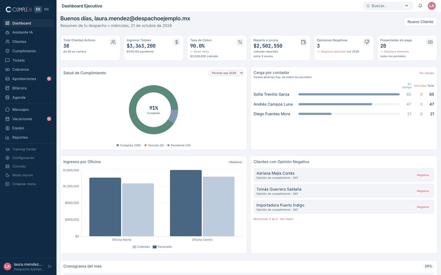Click the wallet icon on Reparto a socios card

(303, 42)
